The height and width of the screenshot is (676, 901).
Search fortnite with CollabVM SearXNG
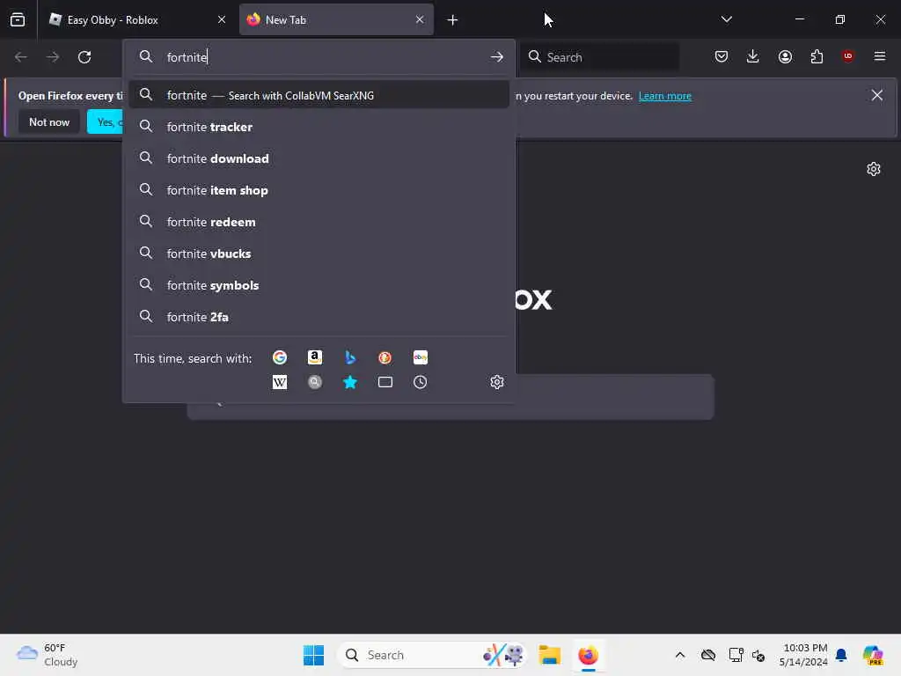click(x=319, y=95)
